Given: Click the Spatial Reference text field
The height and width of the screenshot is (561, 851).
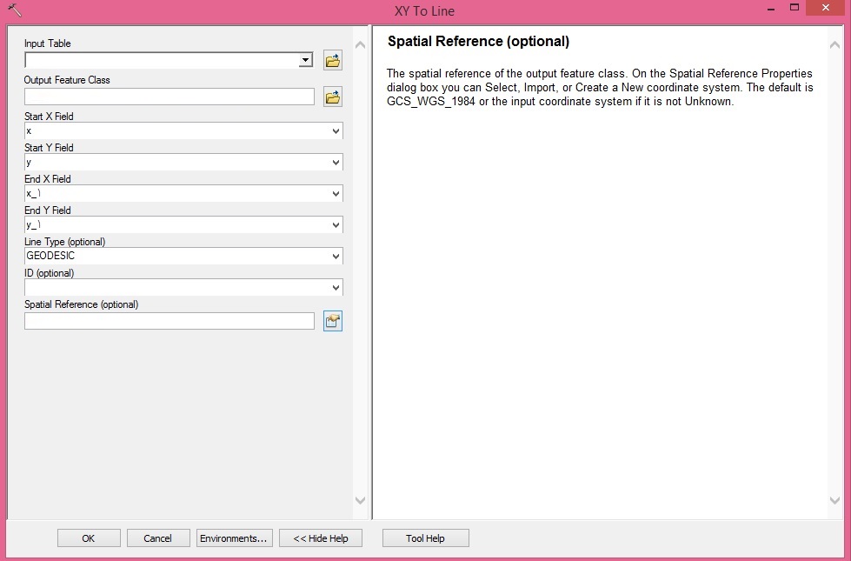Looking at the screenshot, I should click(170, 321).
